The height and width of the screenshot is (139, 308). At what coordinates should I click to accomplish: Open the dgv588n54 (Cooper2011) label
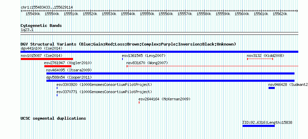69,77
